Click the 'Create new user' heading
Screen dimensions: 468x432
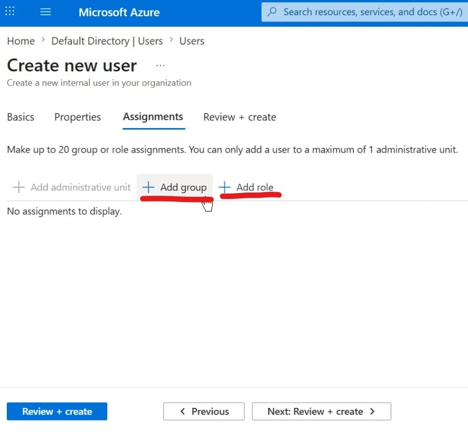click(x=72, y=65)
